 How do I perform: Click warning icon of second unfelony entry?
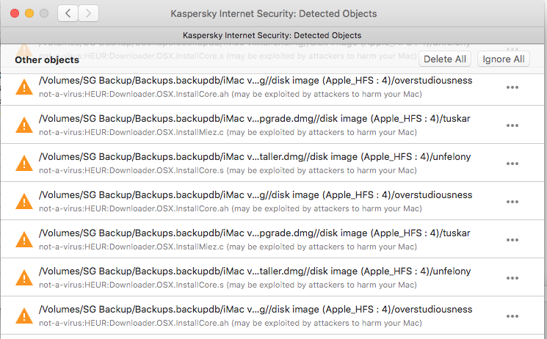point(24,278)
